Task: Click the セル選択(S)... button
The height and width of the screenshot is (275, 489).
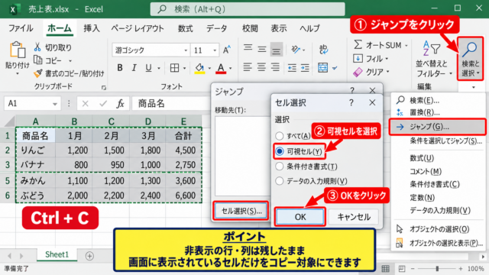Action: click(241, 211)
